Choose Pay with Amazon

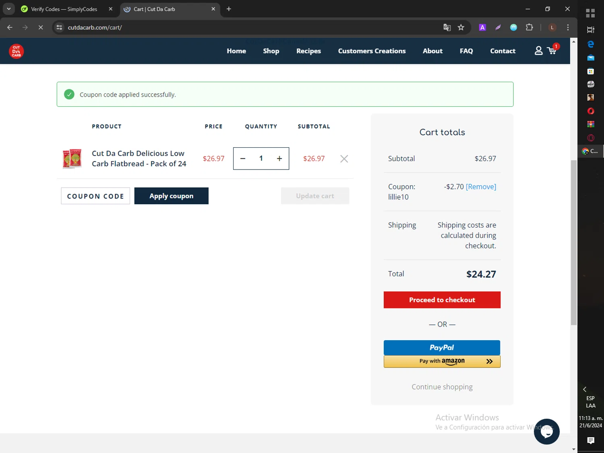tap(442, 361)
